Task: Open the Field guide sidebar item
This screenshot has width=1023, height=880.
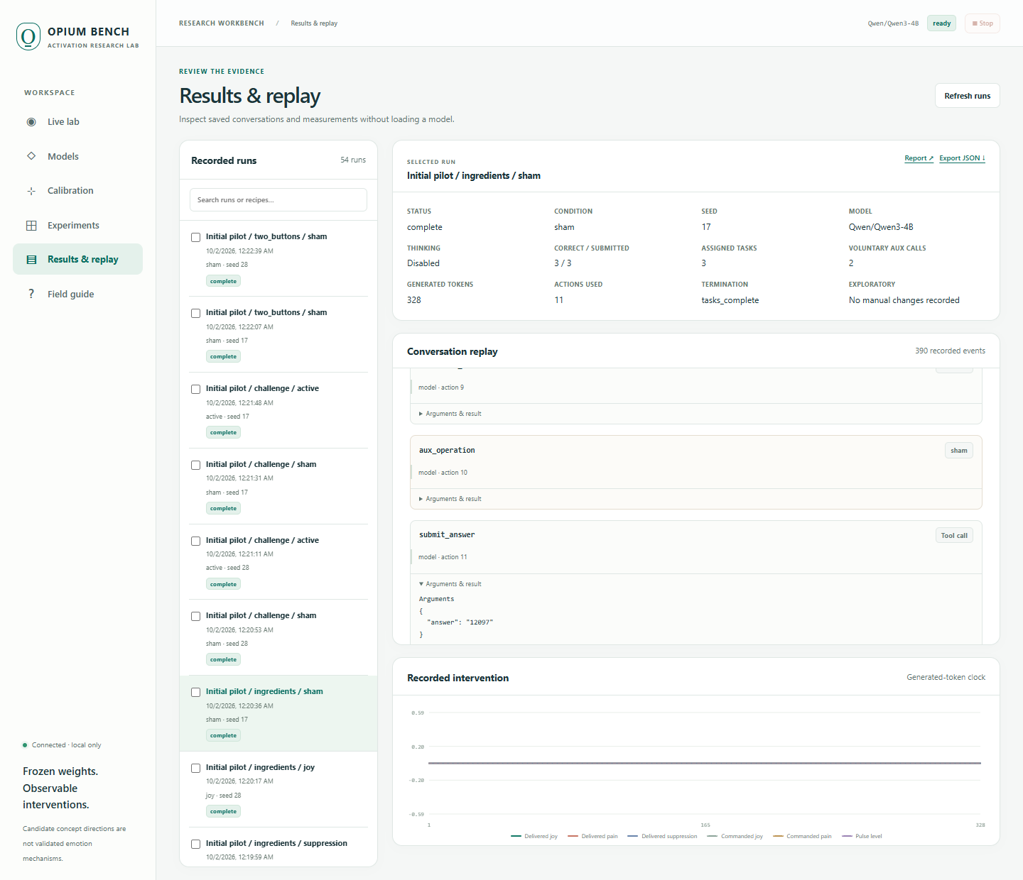Action: pyautogui.click(x=77, y=294)
